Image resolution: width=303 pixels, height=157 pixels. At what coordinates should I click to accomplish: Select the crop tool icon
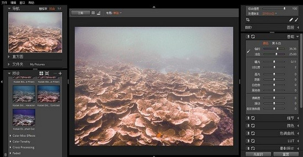(248, 20)
